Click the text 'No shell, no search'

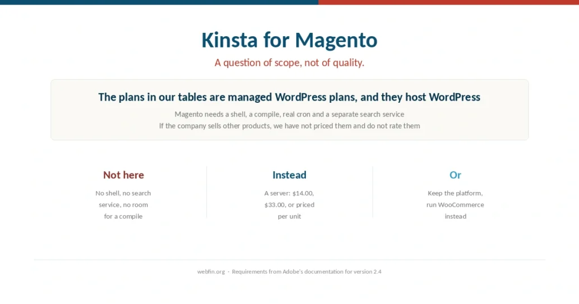[123, 193]
